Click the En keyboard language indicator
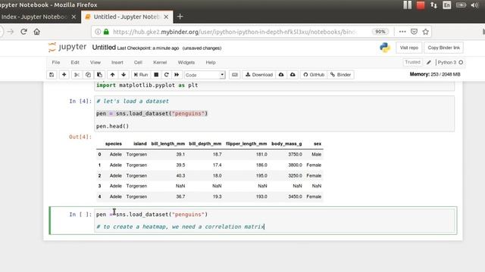This screenshot has height=272, width=485. tap(447, 5)
